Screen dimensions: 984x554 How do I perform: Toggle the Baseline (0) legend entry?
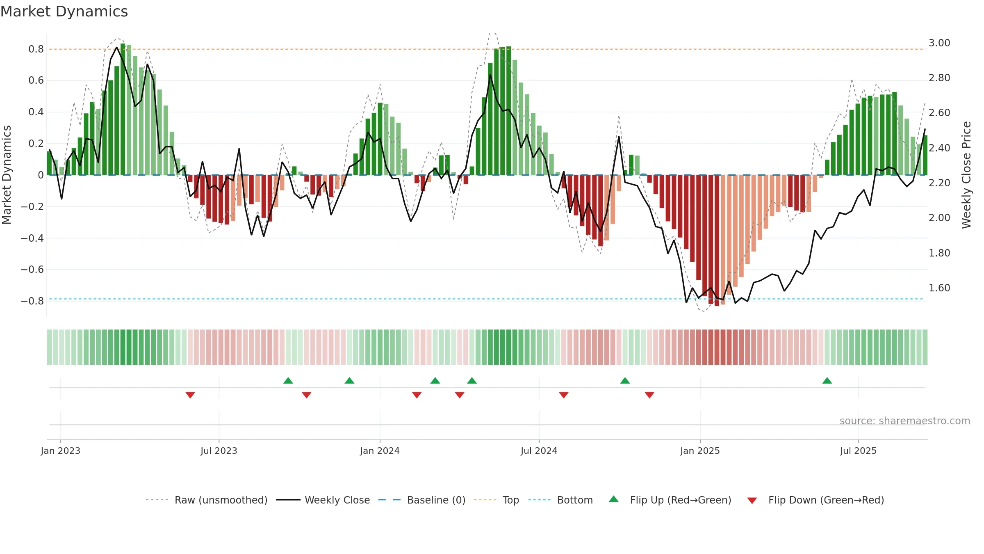[421, 500]
